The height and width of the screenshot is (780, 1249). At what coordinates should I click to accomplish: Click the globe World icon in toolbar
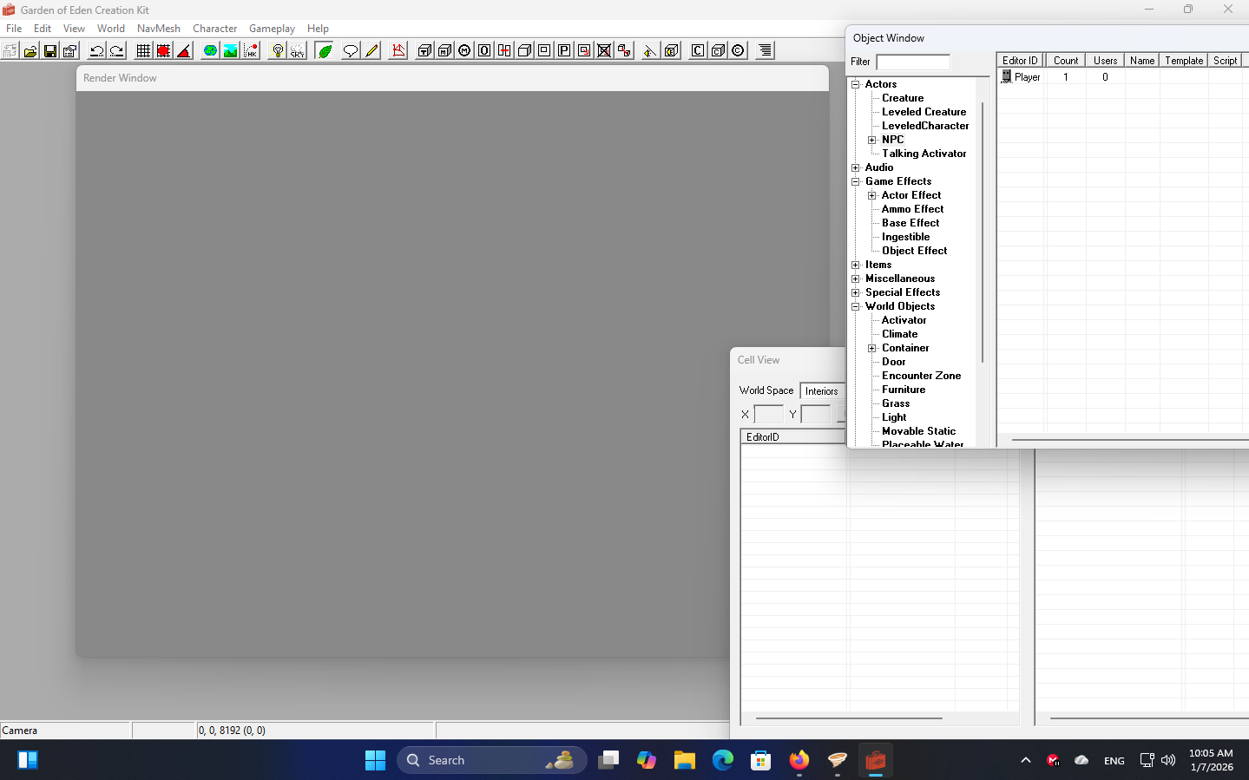coord(210,51)
